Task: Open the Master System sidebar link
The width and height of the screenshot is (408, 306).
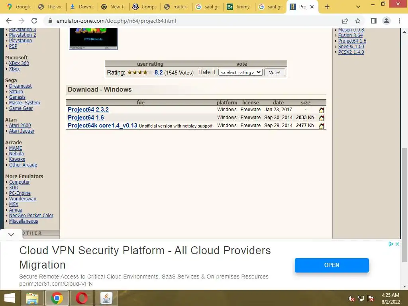Action: [x=24, y=103]
